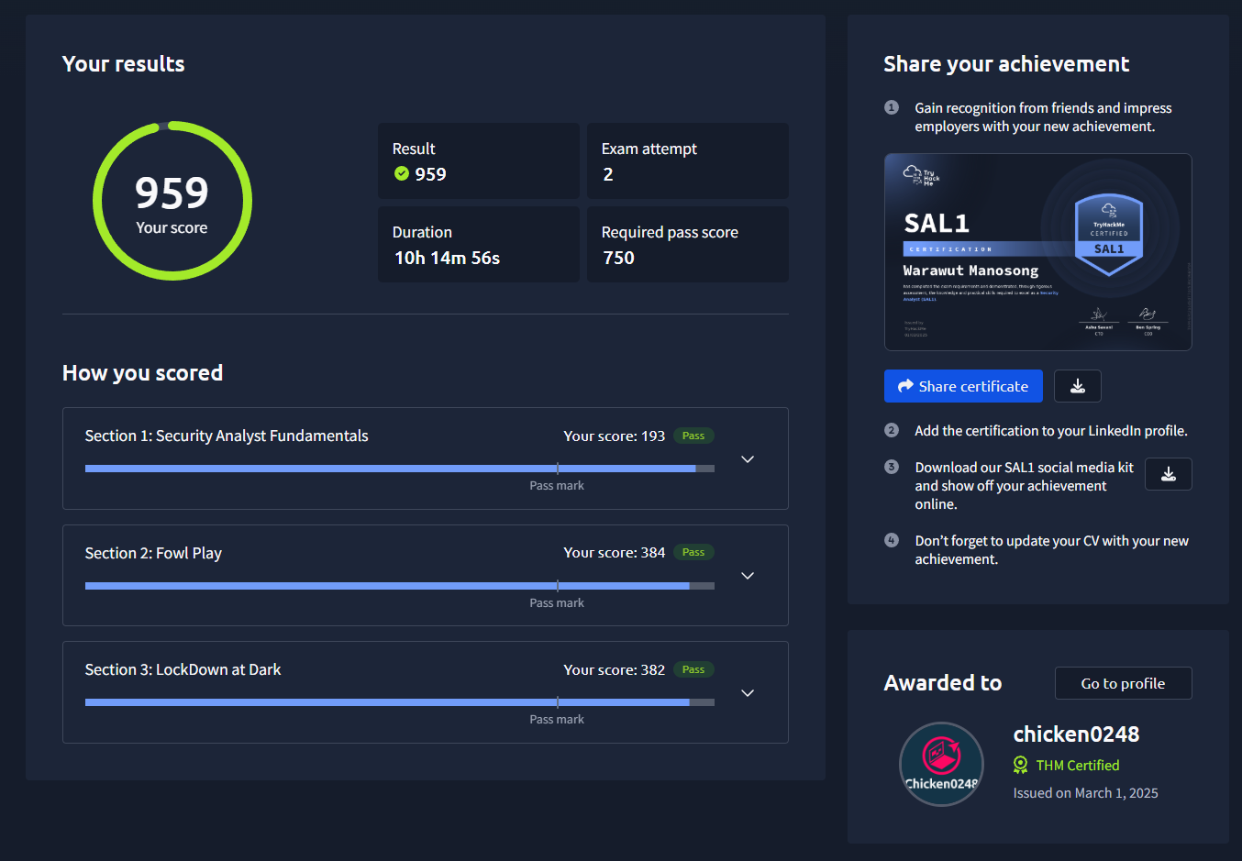The width and height of the screenshot is (1242, 861).
Task: Click the Exam attempt value 2
Action: [607, 174]
